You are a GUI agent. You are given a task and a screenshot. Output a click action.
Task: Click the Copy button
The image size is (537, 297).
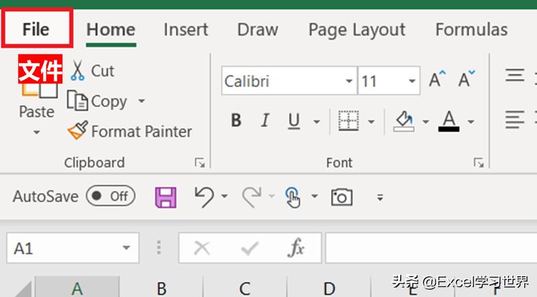[99, 101]
